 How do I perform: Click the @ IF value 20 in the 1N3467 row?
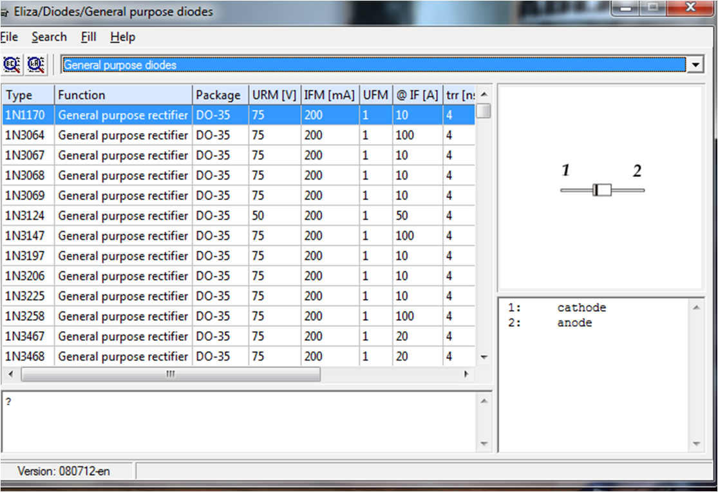tap(402, 336)
